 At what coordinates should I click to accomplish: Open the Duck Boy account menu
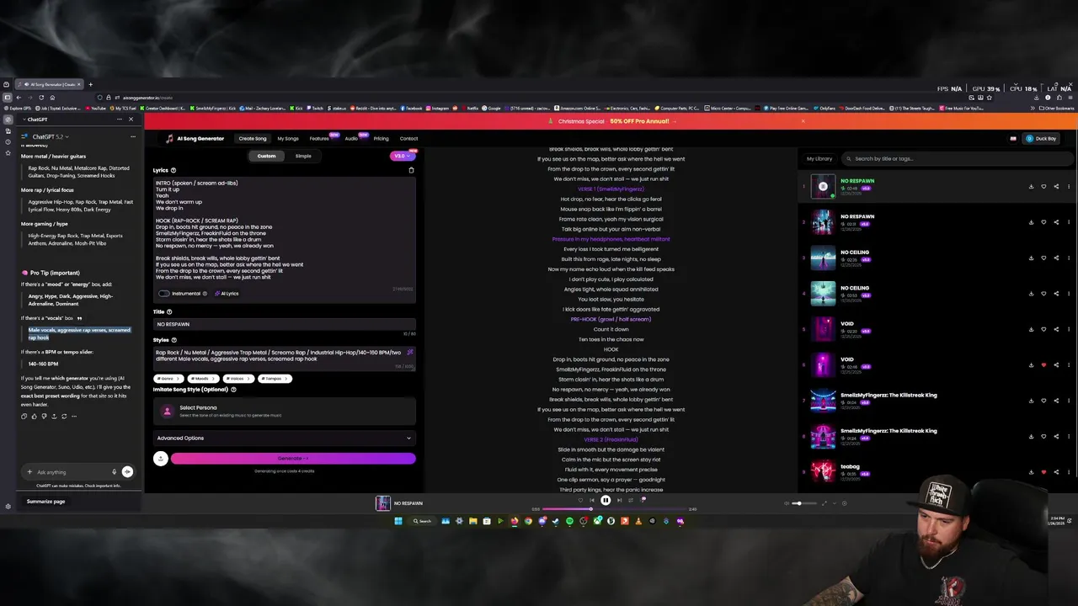pyautogui.click(x=1041, y=138)
